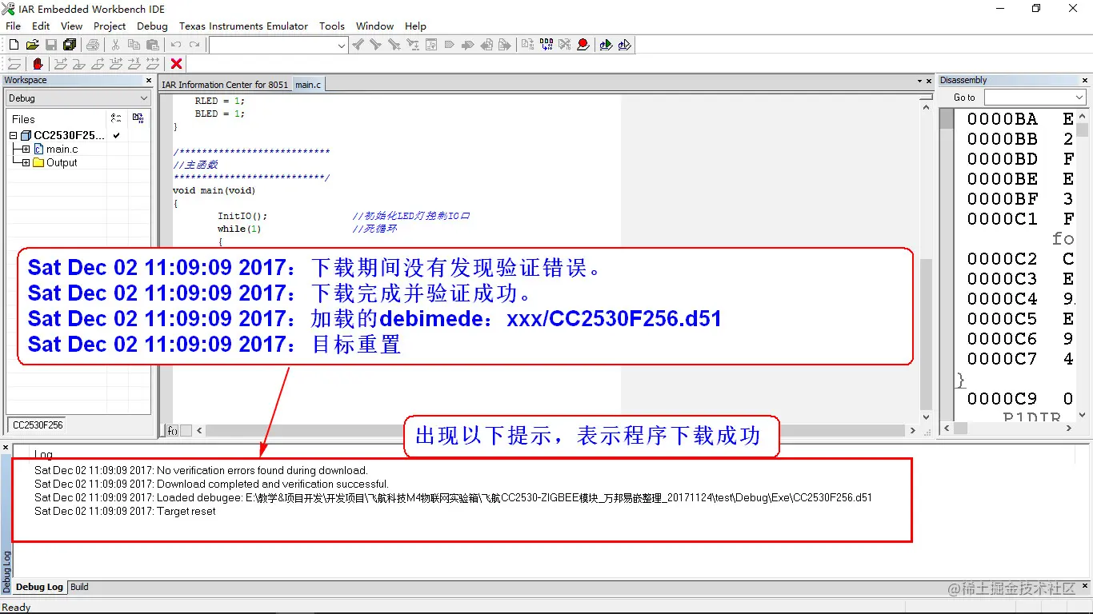Click the 'Target reset' log line

pos(125,511)
